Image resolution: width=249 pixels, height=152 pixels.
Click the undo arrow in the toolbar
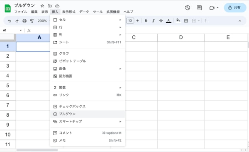click(10, 21)
